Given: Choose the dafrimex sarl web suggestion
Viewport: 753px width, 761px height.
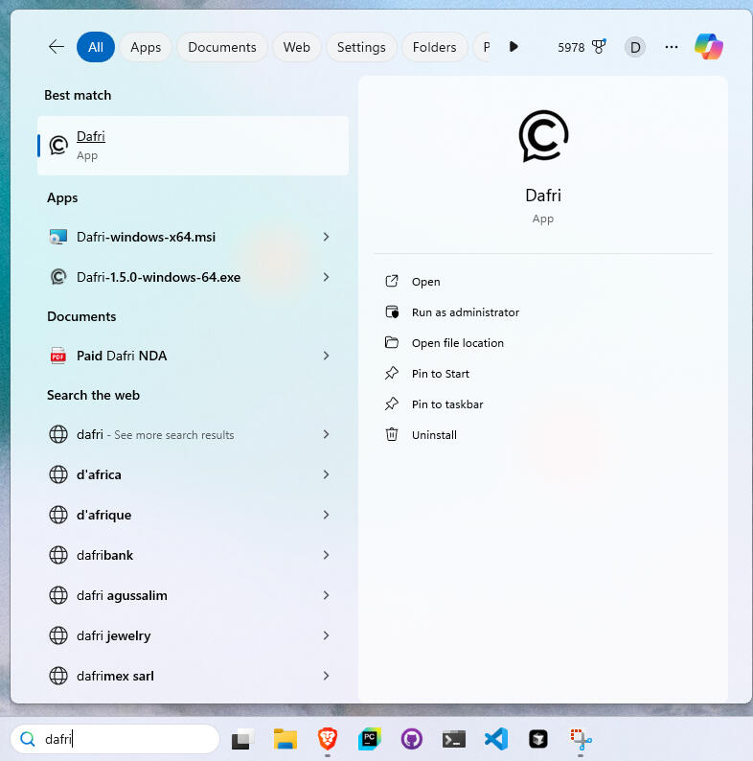Looking at the screenshot, I should pyautogui.click(x=179, y=676).
